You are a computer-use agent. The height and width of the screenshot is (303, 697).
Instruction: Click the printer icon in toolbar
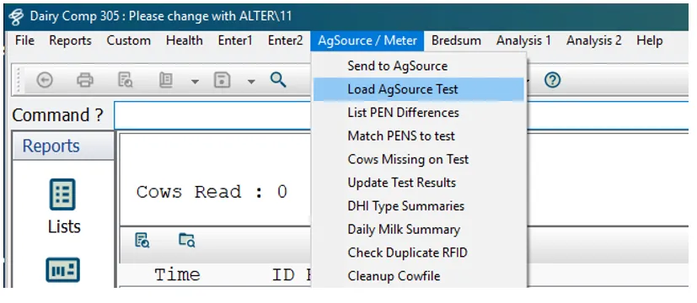tap(85, 80)
